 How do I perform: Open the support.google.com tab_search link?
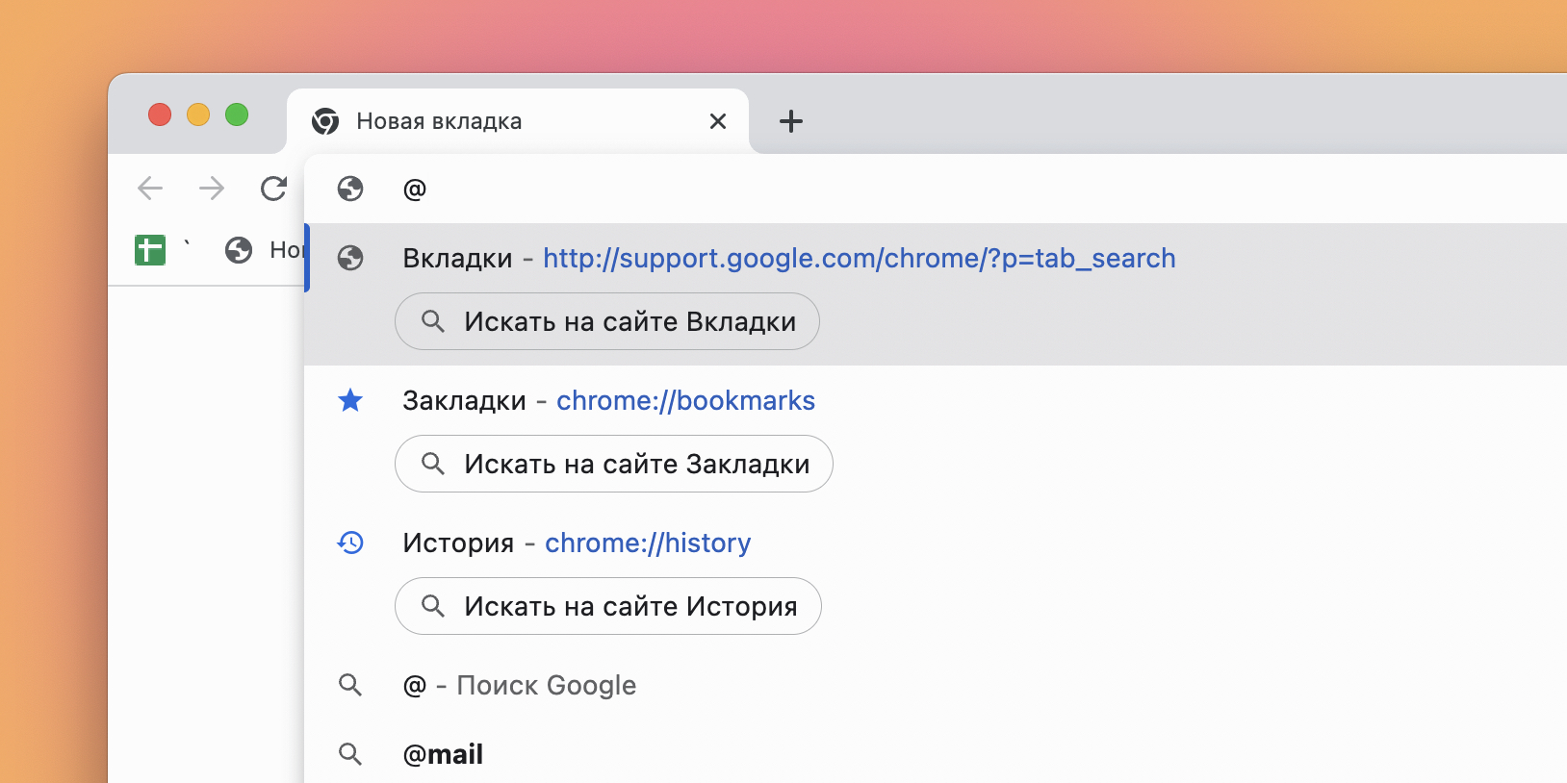click(860, 258)
